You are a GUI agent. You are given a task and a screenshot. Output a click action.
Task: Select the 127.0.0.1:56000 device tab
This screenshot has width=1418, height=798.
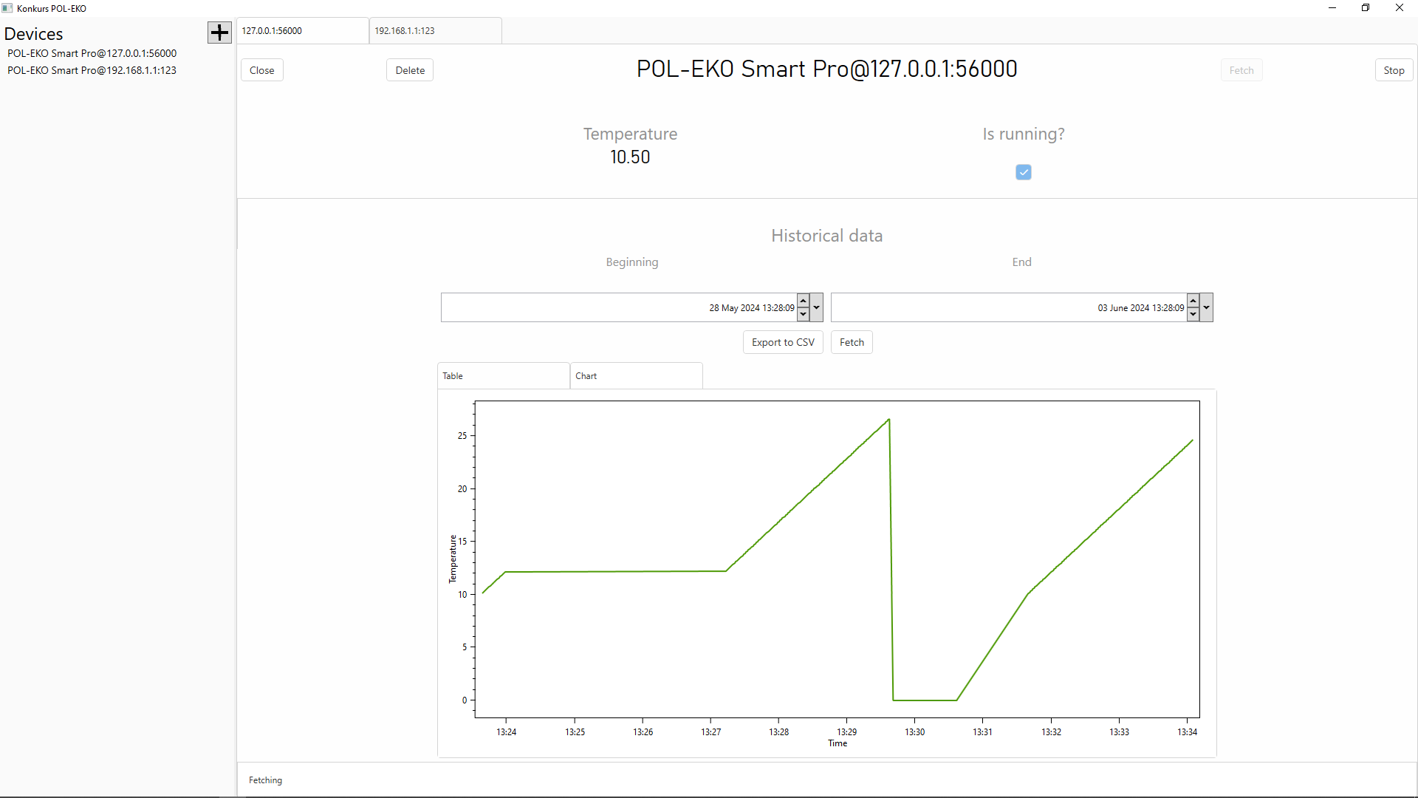tap(301, 31)
